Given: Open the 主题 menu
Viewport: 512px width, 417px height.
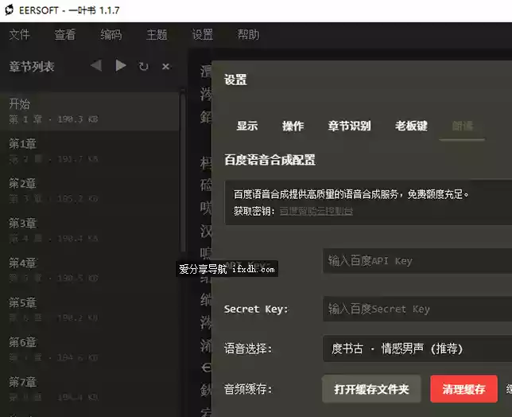Looking at the screenshot, I should pos(157,34).
